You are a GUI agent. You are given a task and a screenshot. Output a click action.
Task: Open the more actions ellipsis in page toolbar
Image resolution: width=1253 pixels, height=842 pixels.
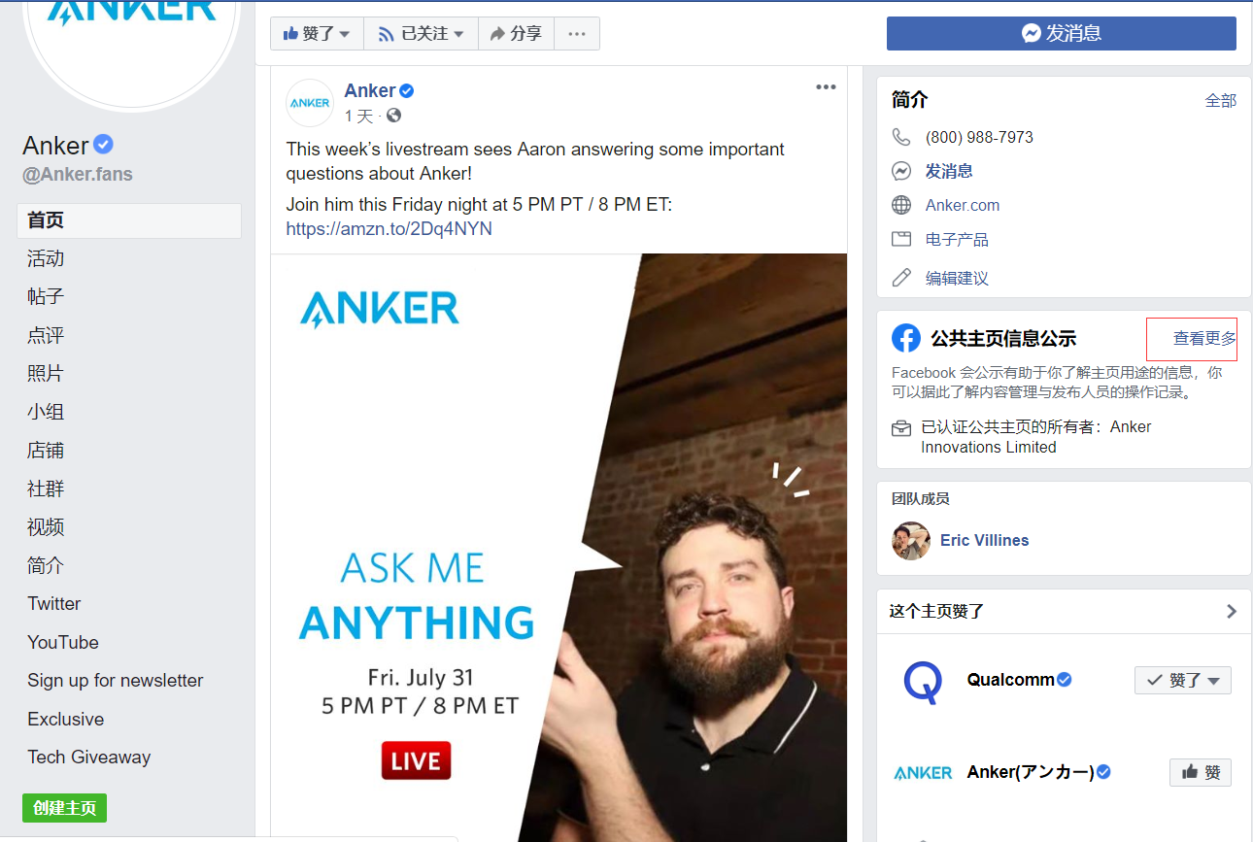click(x=577, y=34)
